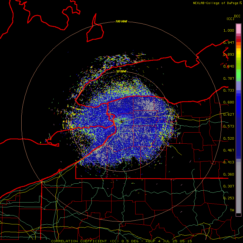Screen dimensions: 243x243
Task: Select the 1.000 scale value
Action: pyautogui.click(x=229, y=30)
